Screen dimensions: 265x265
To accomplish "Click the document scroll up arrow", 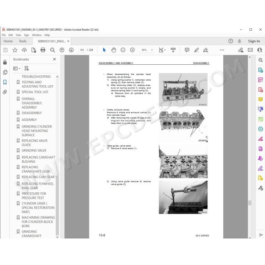I will click(x=249, y=57).
